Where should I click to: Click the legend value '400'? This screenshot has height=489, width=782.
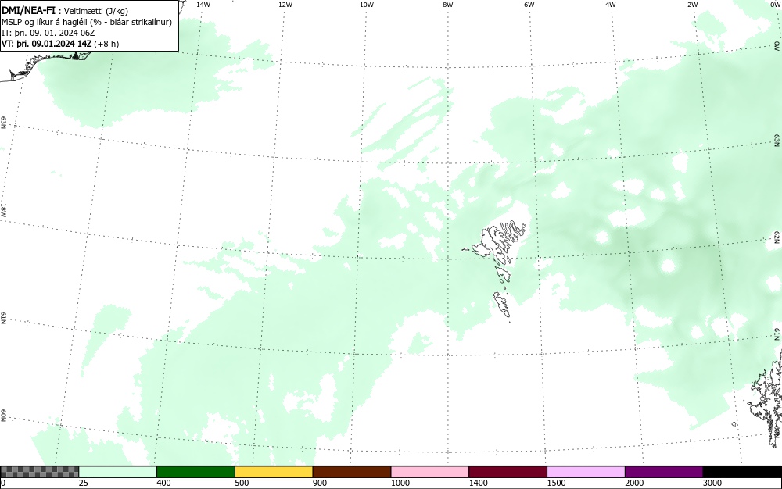(164, 483)
